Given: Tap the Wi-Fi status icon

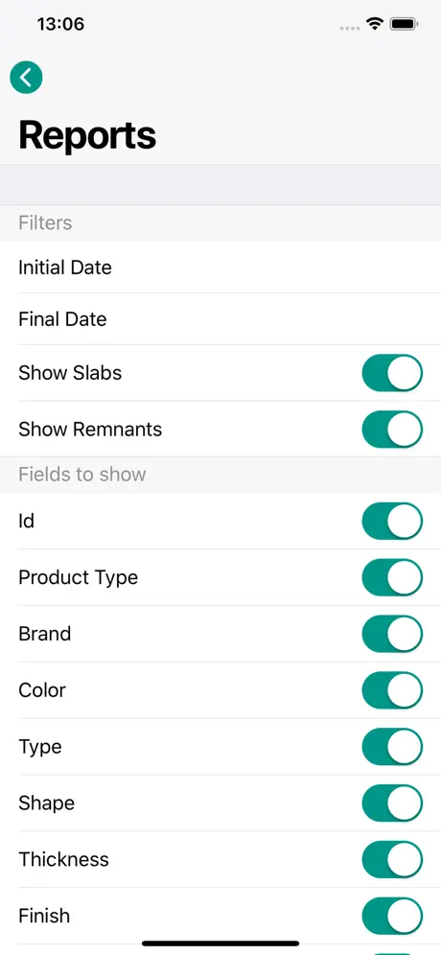Looking at the screenshot, I should point(374,24).
